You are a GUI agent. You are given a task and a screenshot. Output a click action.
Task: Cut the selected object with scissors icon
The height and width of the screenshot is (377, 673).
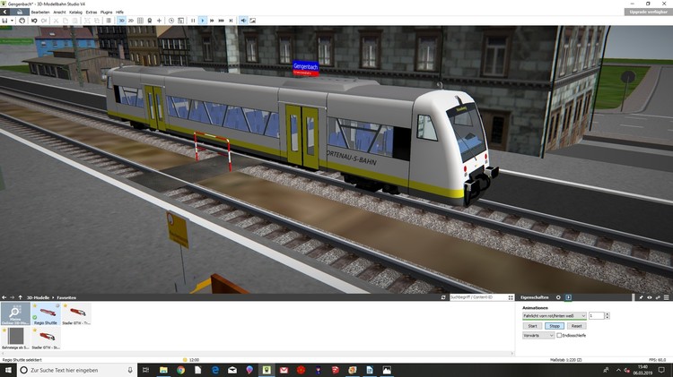pos(56,21)
